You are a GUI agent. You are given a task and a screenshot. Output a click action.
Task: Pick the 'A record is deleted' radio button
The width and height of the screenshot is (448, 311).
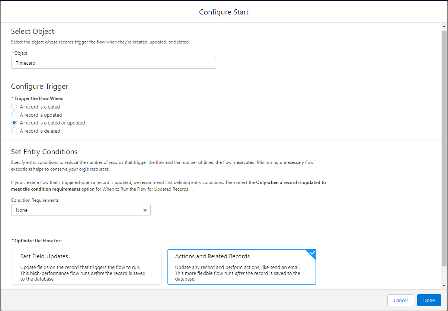pyautogui.click(x=14, y=131)
